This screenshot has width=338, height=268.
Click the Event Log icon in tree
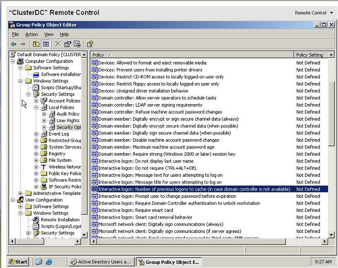(44, 134)
